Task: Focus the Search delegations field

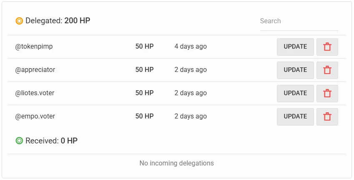Action: 299,21
